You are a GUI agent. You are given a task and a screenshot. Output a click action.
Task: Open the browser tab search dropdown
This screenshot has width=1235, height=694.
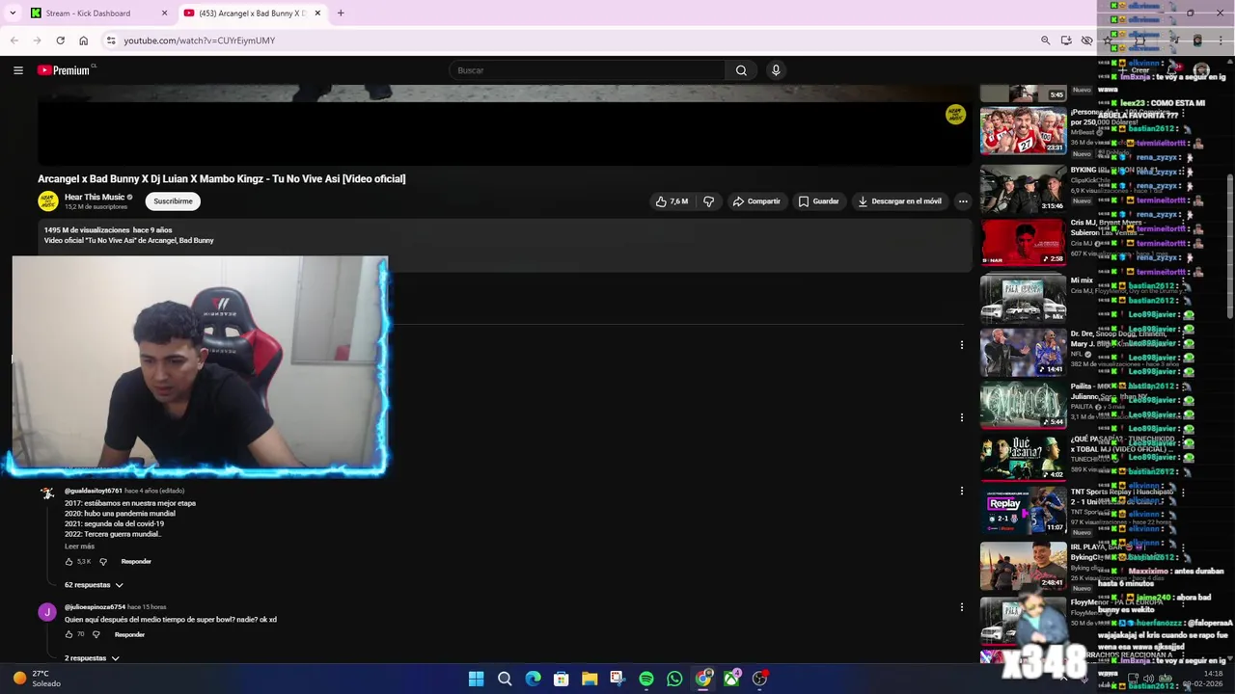12,13
